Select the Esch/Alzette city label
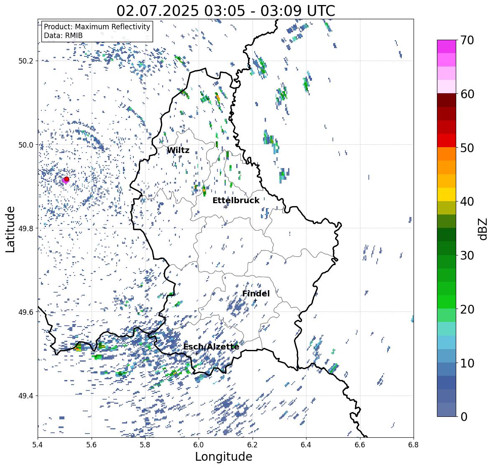 pyautogui.click(x=211, y=347)
